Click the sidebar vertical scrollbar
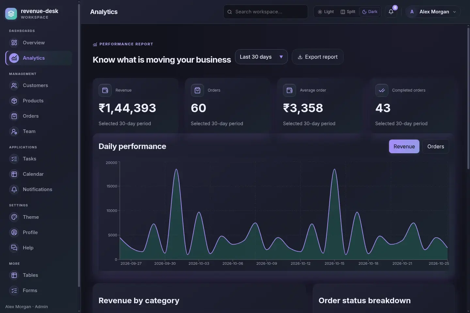Image resolution: width=470 pixels, height=313 pixels. pyautogui.click(x=79, y=145)
